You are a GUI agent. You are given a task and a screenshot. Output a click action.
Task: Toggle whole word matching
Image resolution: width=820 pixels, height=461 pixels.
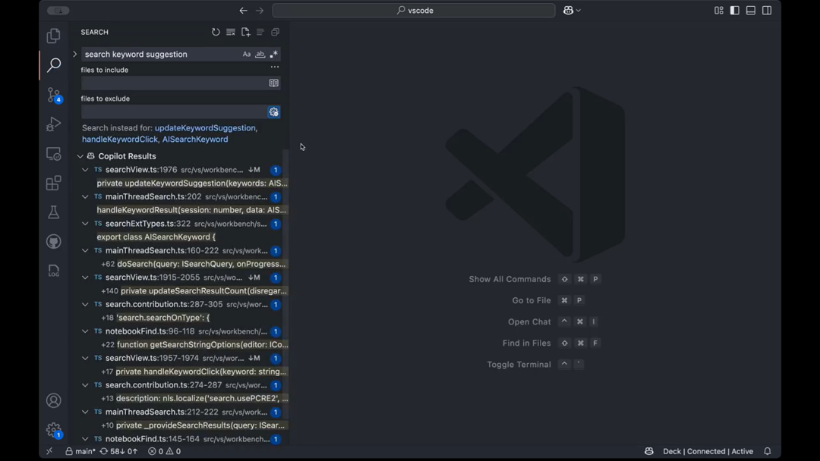[x=260, y=54]
